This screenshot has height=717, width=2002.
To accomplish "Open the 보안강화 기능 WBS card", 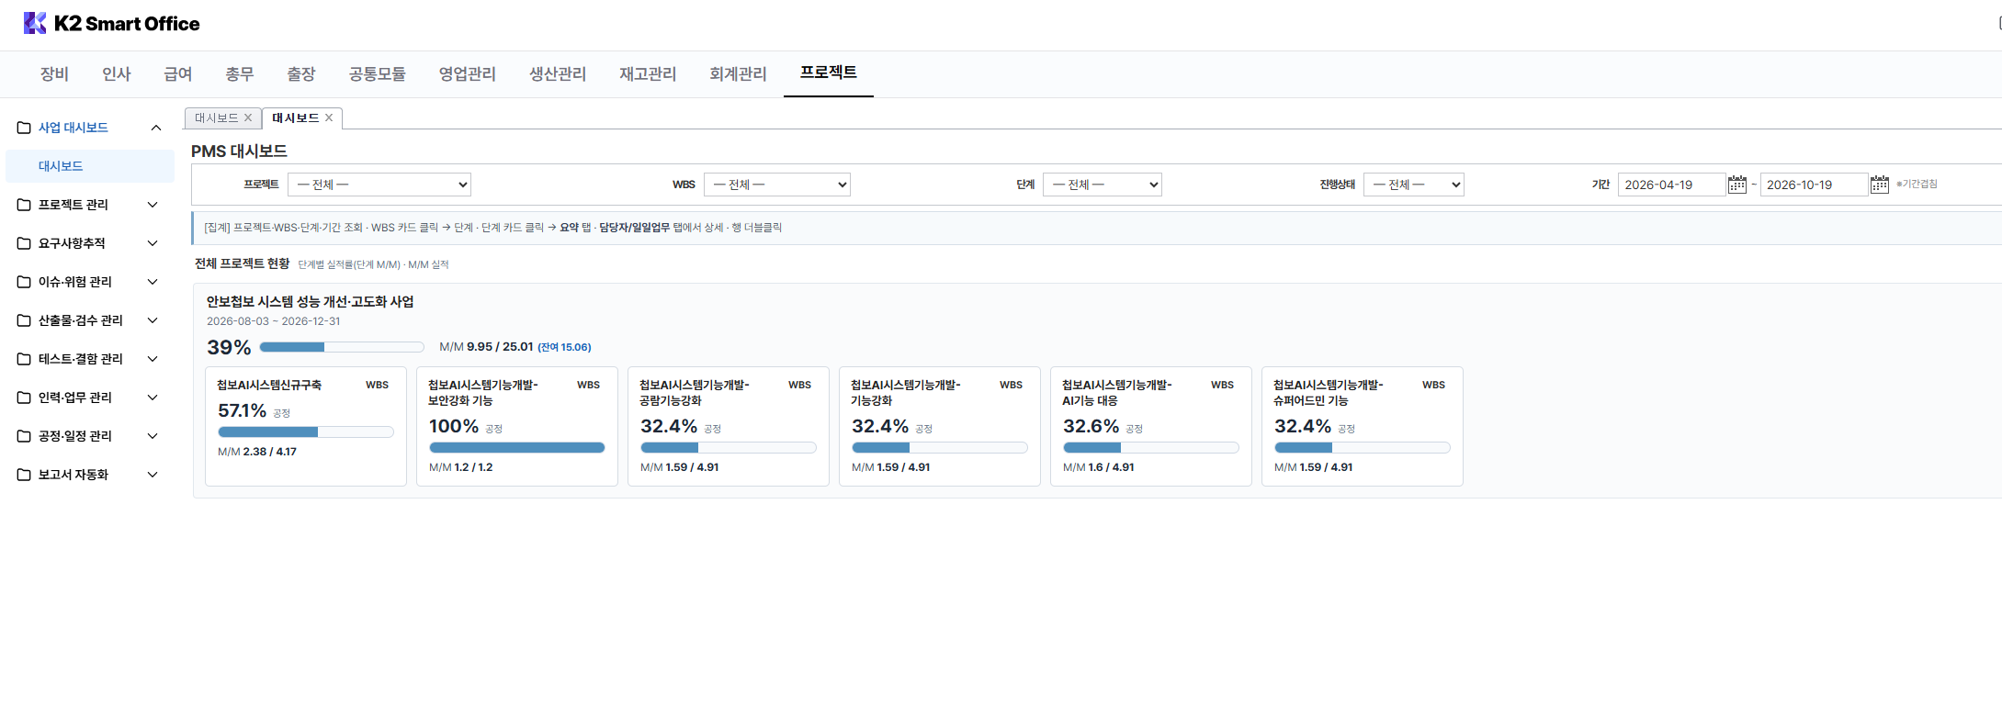I will click(x=517, y=427).
